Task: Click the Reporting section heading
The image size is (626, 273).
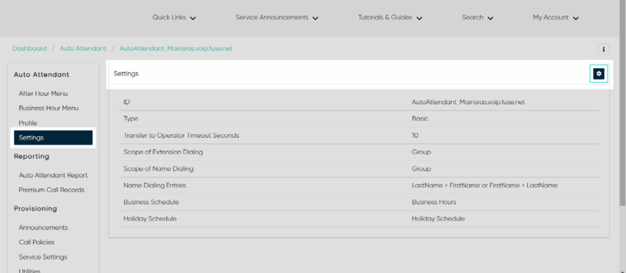Action: click(31, 157)
